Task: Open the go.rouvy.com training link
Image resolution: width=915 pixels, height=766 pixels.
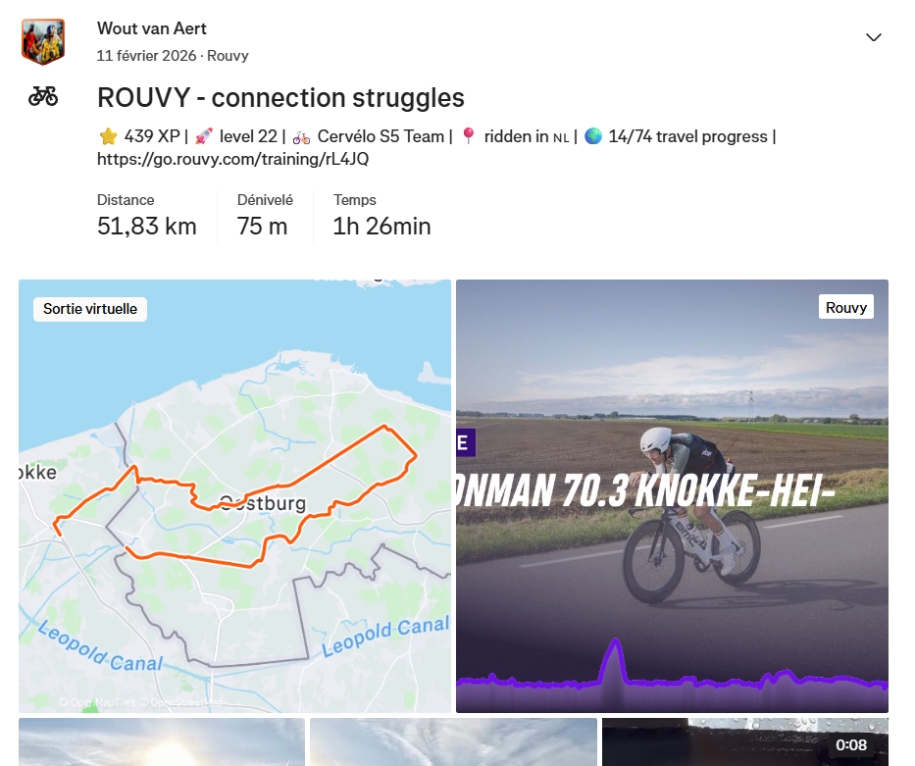Action: point(232,159)
